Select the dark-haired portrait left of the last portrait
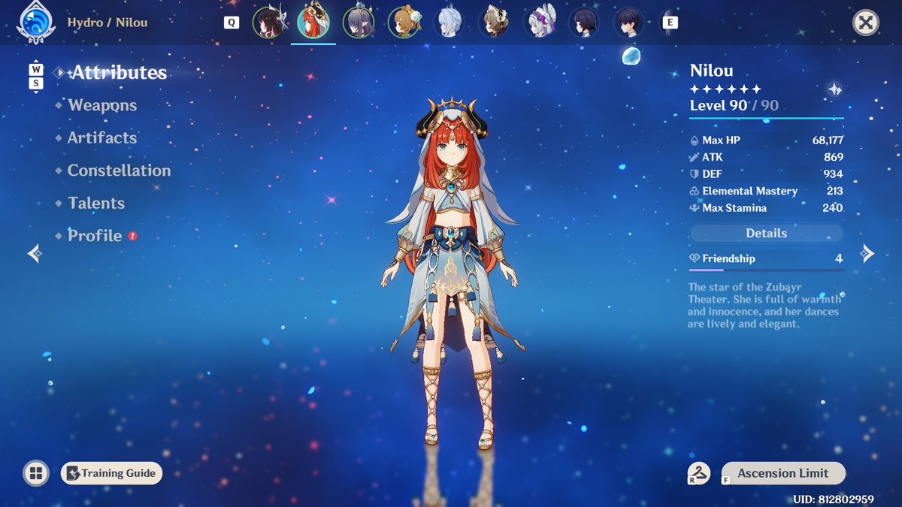 (584, 23)
